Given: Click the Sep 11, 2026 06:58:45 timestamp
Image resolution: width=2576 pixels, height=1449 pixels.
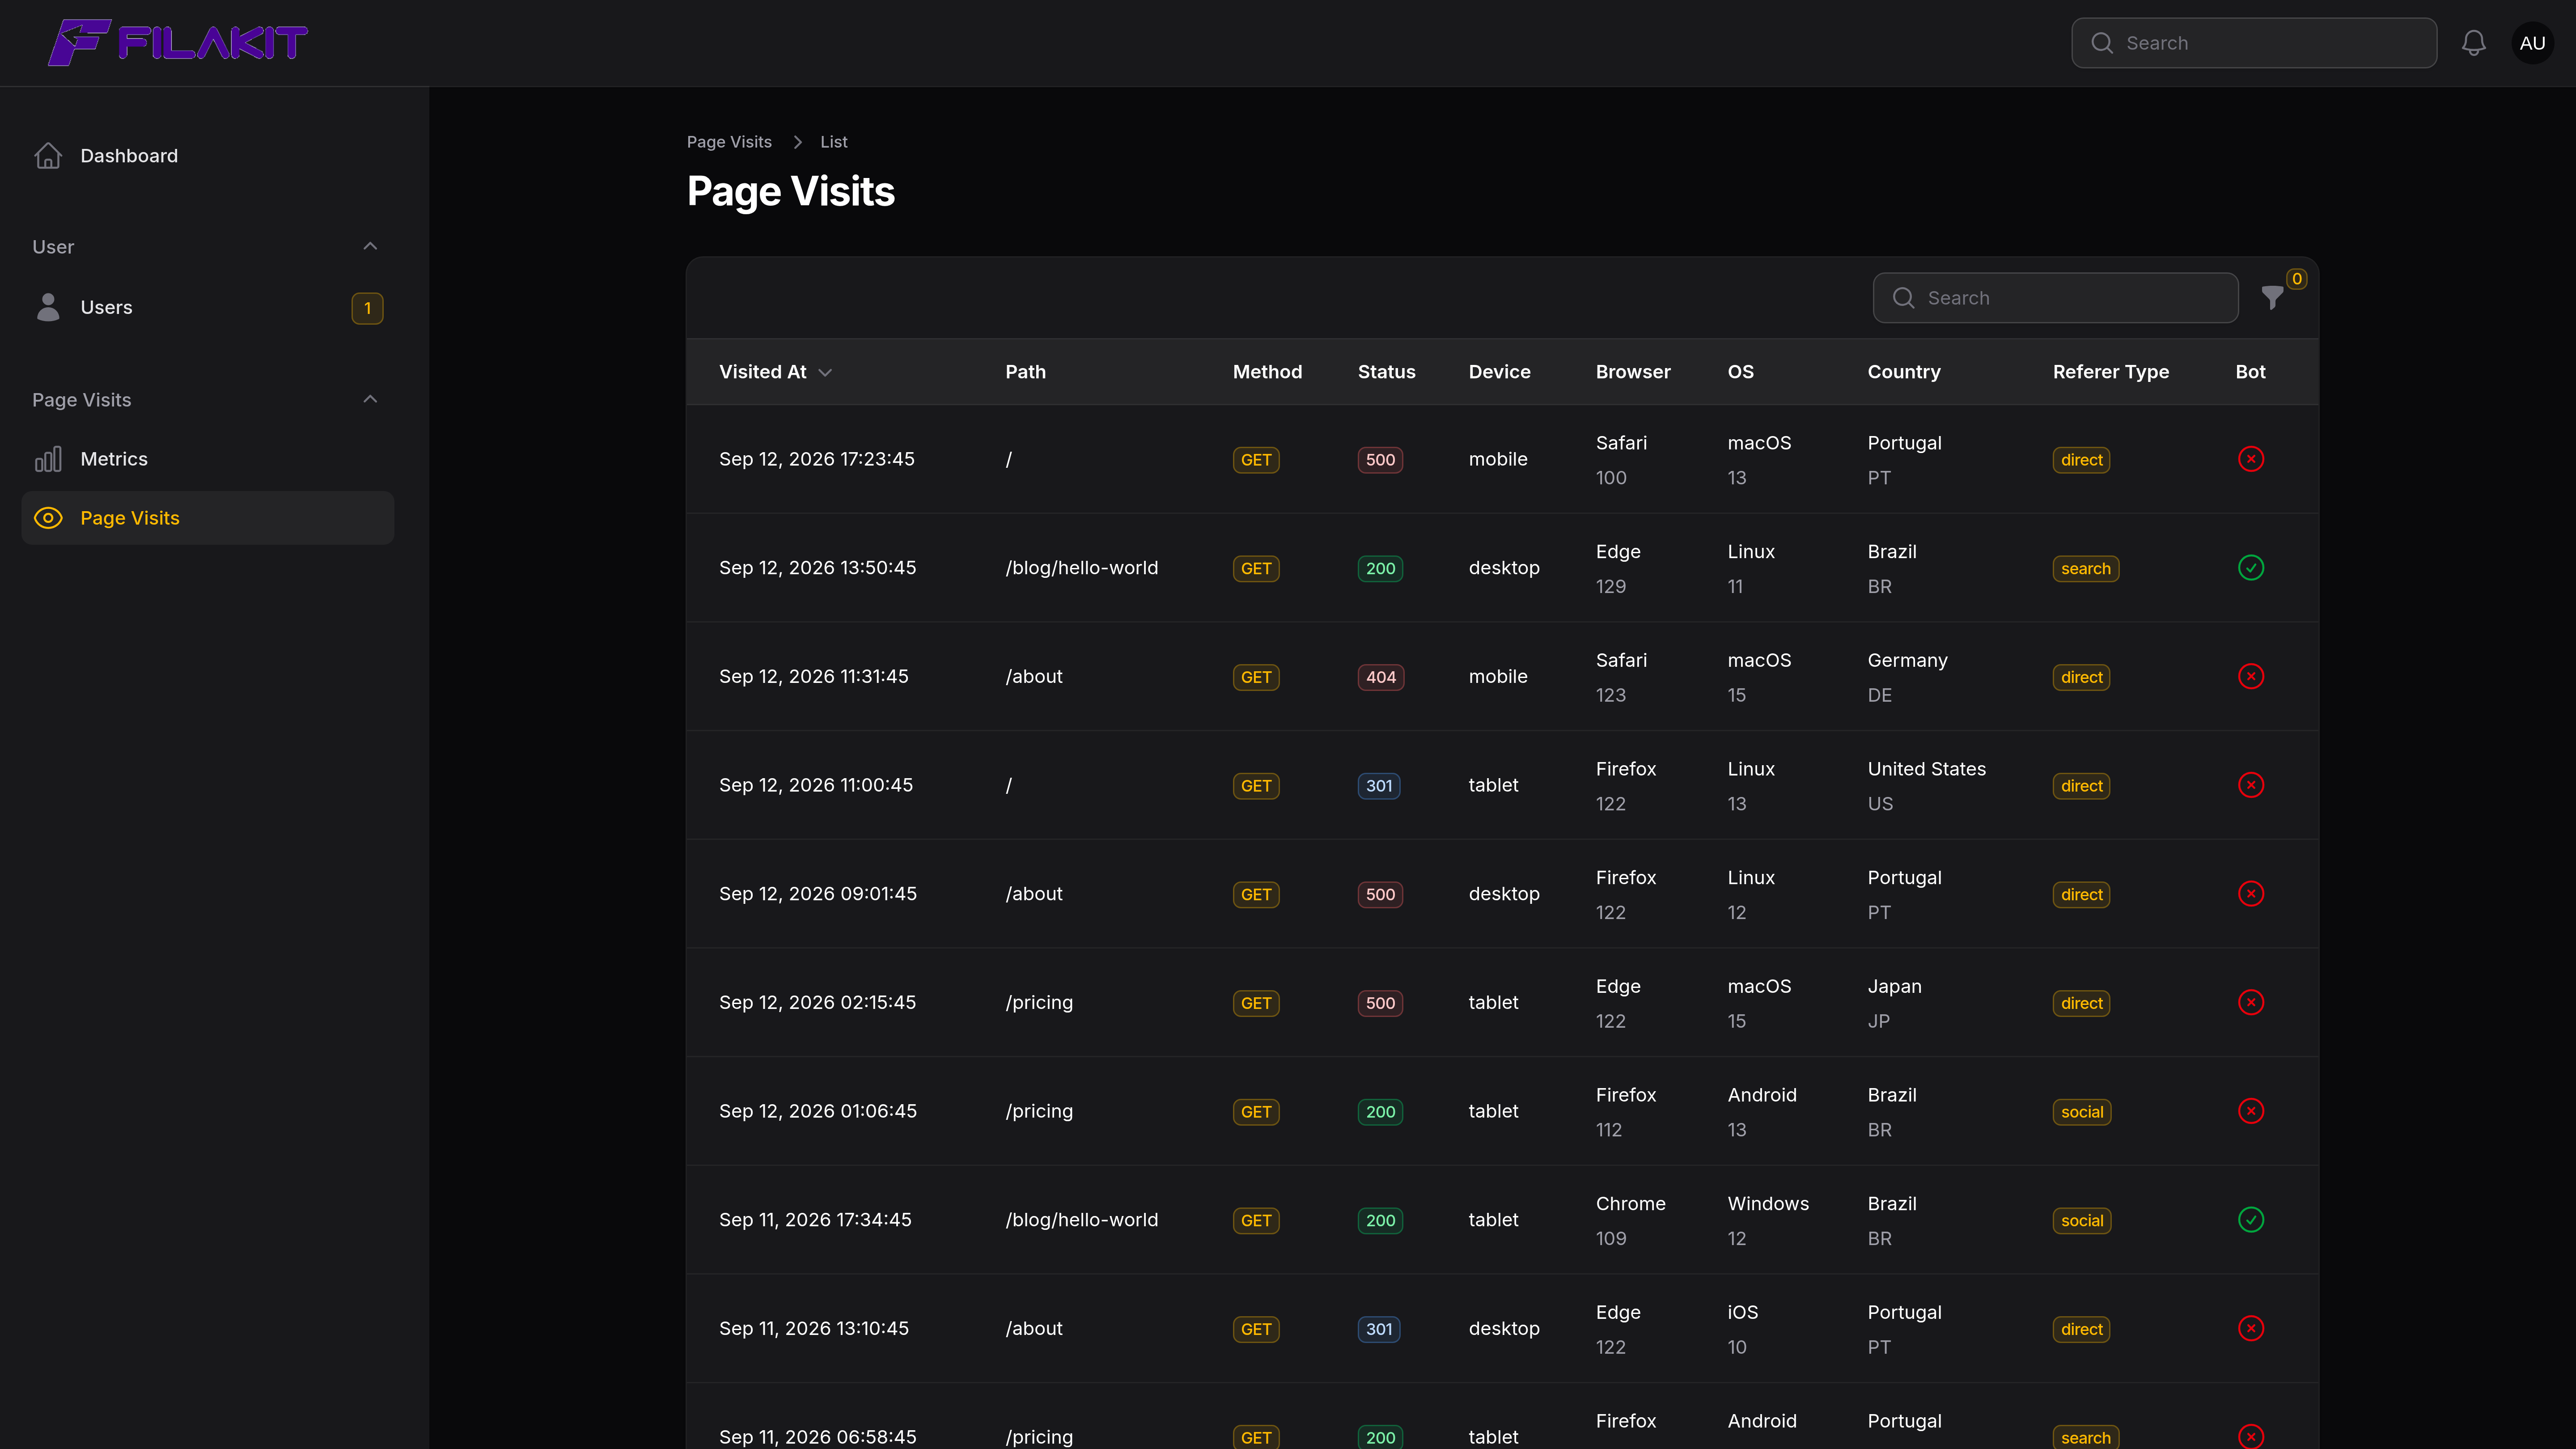Looking at the screenshot, I should pyautogui.click(x=817, y=1437).
